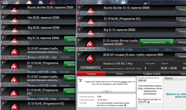Favorite the Bounty Builder $0,55 tournament star
The height and width of the screenshot is (110, 186).
(3, 7)
